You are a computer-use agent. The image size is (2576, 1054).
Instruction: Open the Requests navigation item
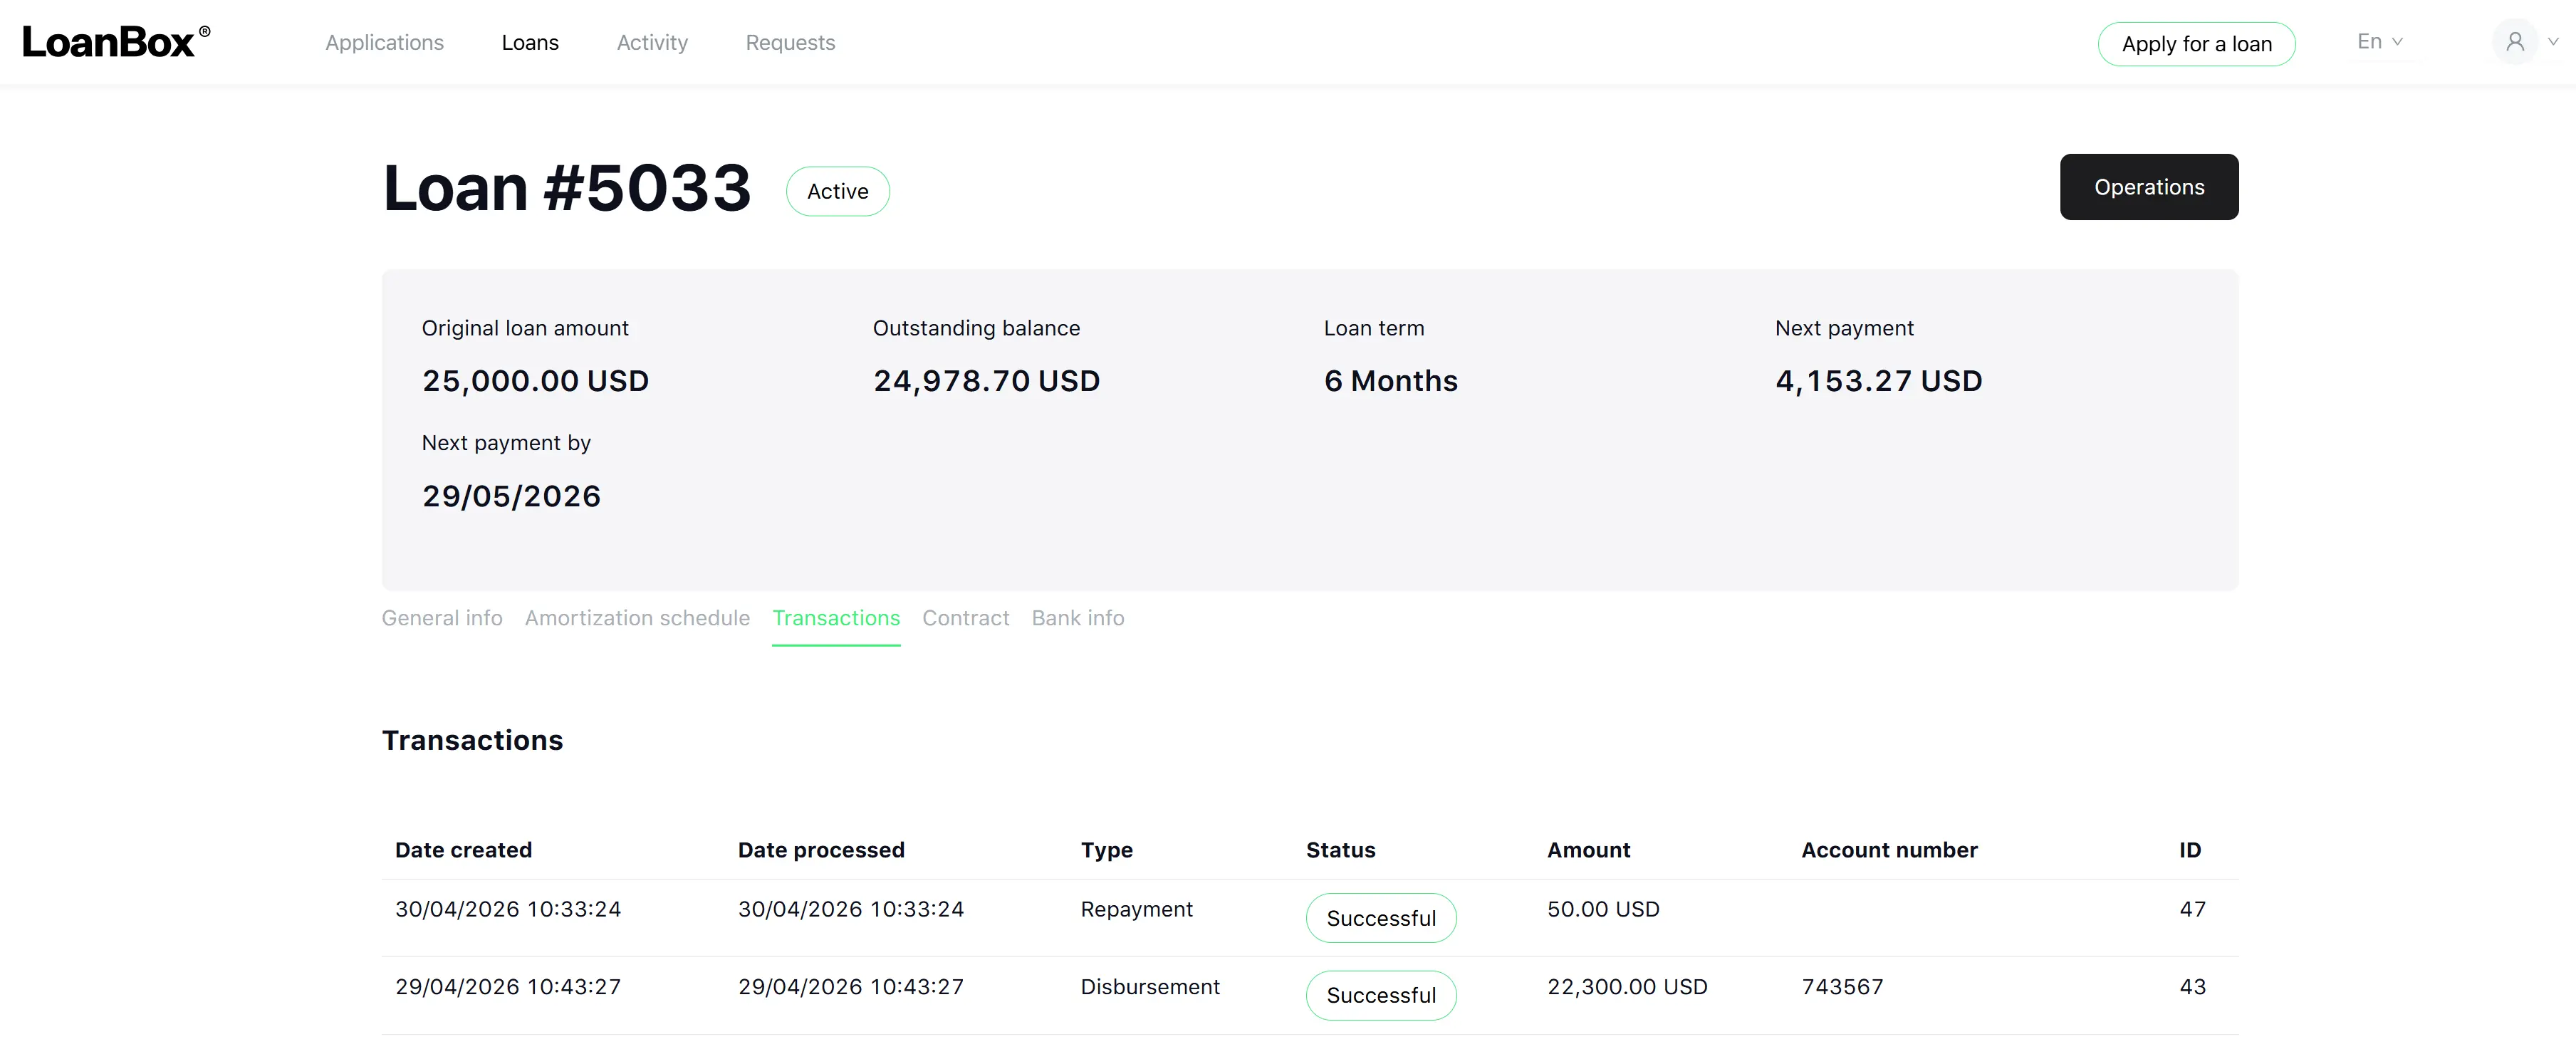790,43
